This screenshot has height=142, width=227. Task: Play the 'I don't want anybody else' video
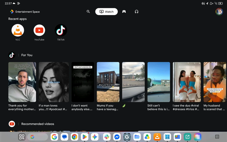83,82
